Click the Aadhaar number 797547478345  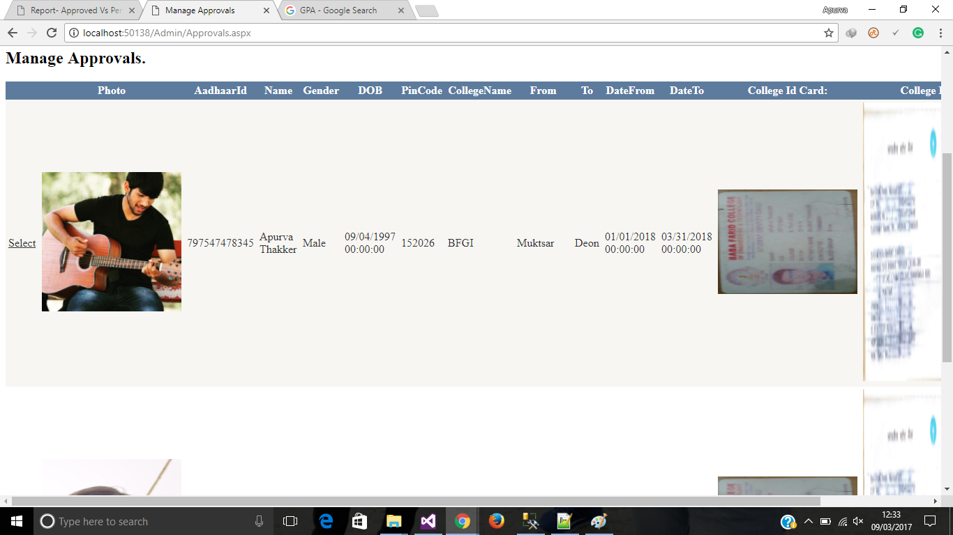220,243
